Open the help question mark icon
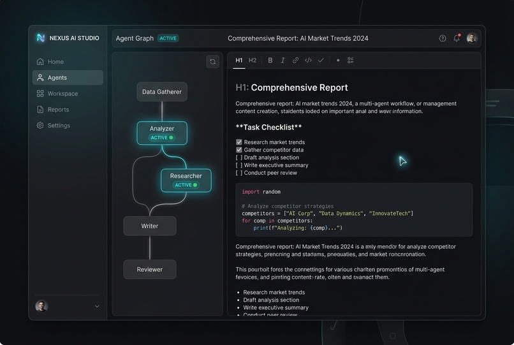 pyautogui.click(x=443, y=38)
